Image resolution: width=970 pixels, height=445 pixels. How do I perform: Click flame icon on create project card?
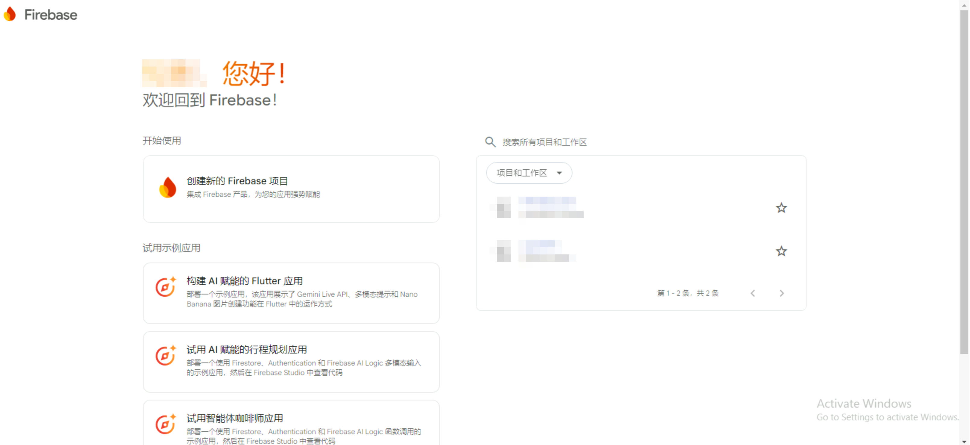(168, 187)
